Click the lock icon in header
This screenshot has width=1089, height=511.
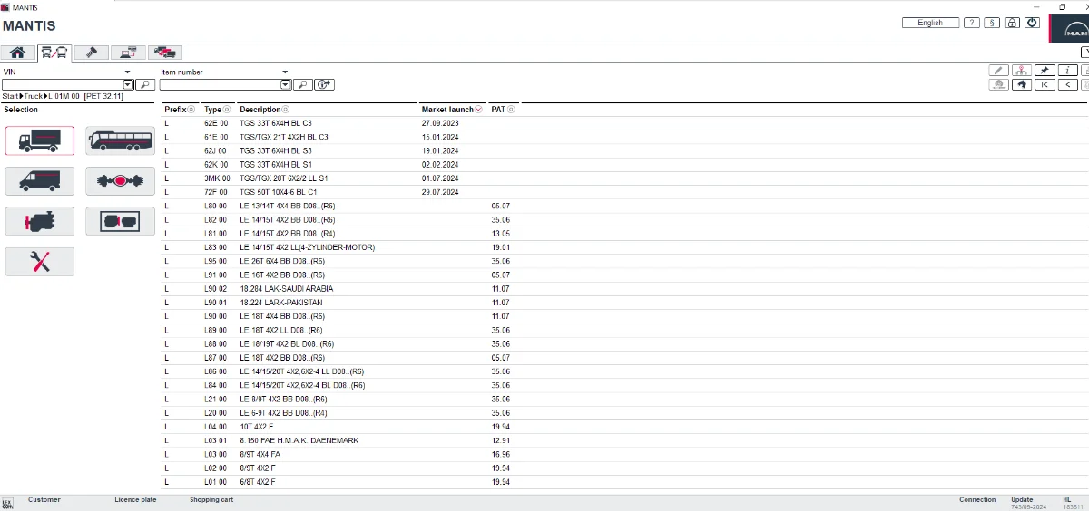point(1012,23)
